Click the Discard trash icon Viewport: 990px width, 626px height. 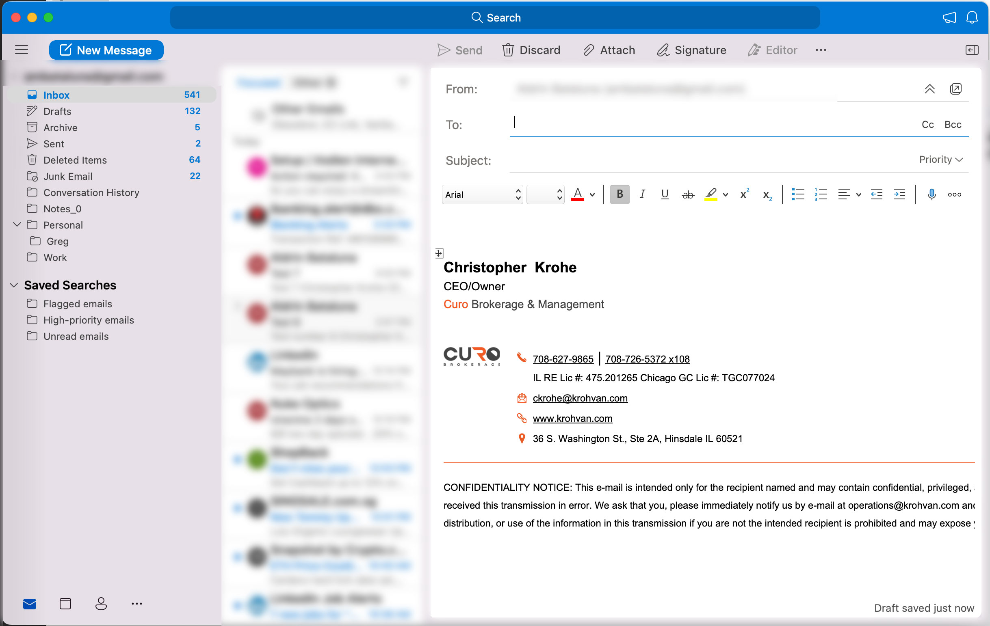pos(508,50)
